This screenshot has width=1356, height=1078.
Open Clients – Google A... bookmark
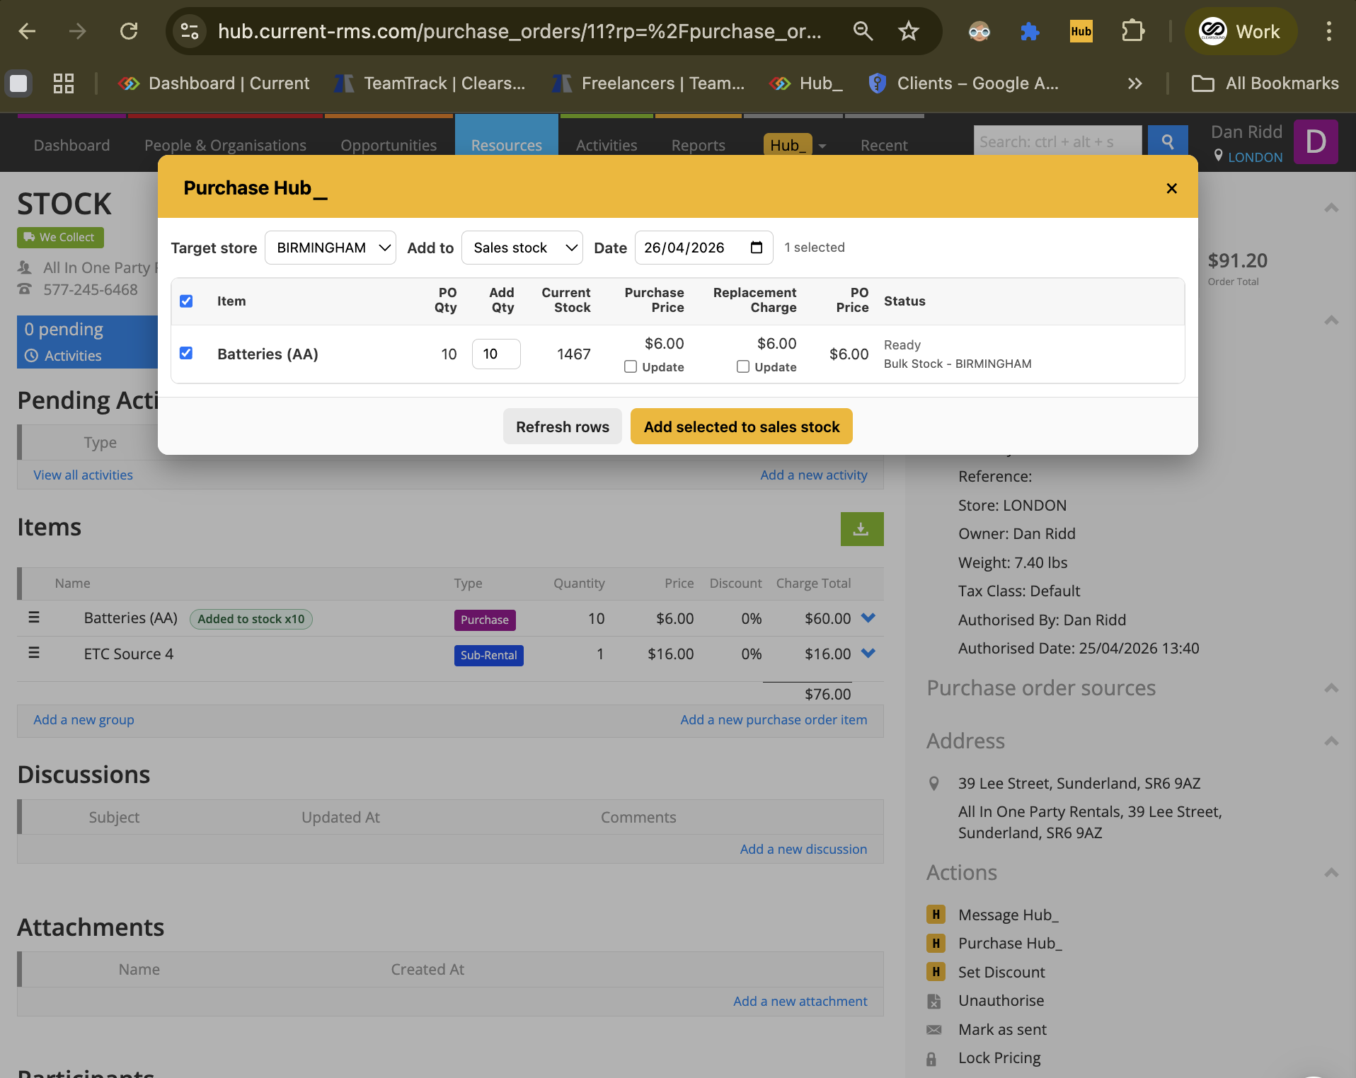point(964,83)
